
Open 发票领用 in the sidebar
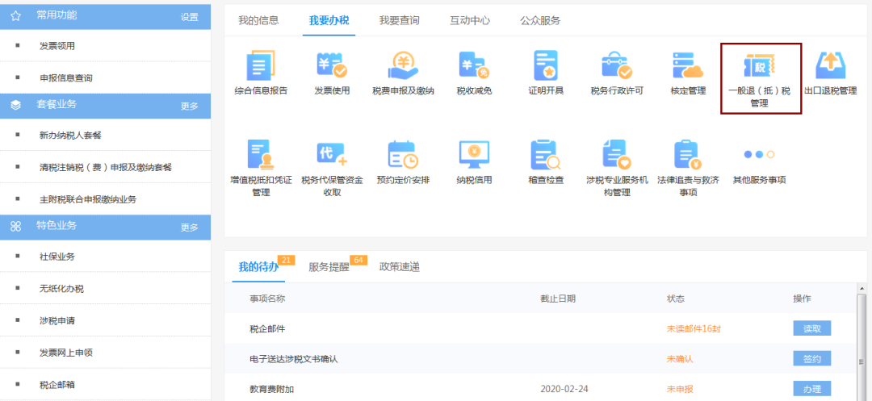57,46
